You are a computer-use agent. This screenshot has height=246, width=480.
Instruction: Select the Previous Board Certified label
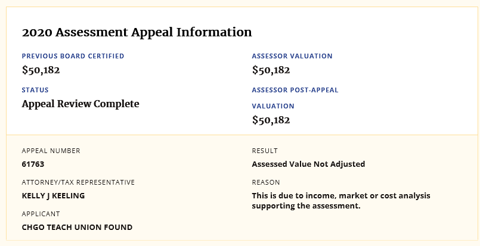[x=73, y=56]
